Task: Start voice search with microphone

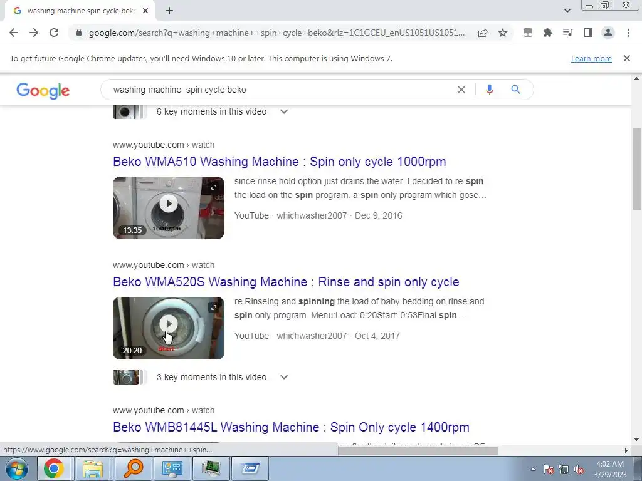Action: click(x=489, y=90)
